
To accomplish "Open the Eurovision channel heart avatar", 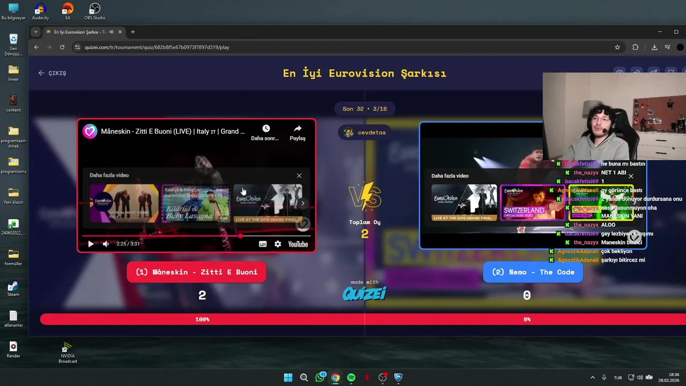I will (90, 131).
